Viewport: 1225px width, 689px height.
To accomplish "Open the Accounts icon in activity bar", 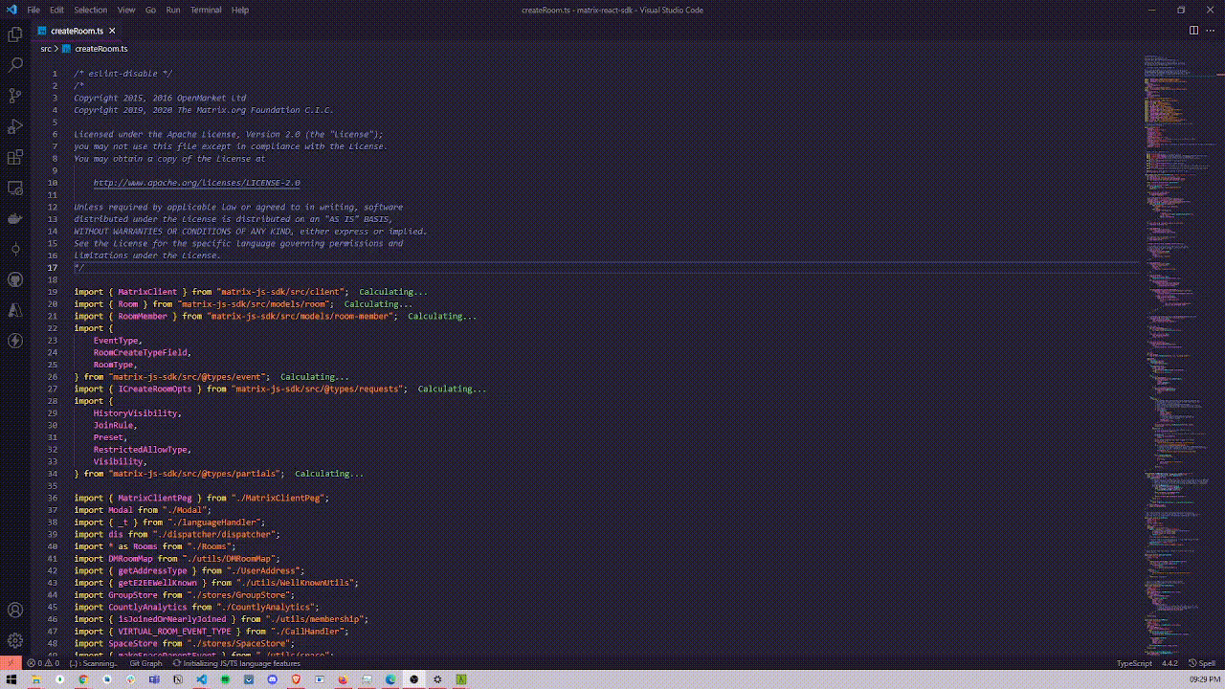I will click(x=14, y=610).
